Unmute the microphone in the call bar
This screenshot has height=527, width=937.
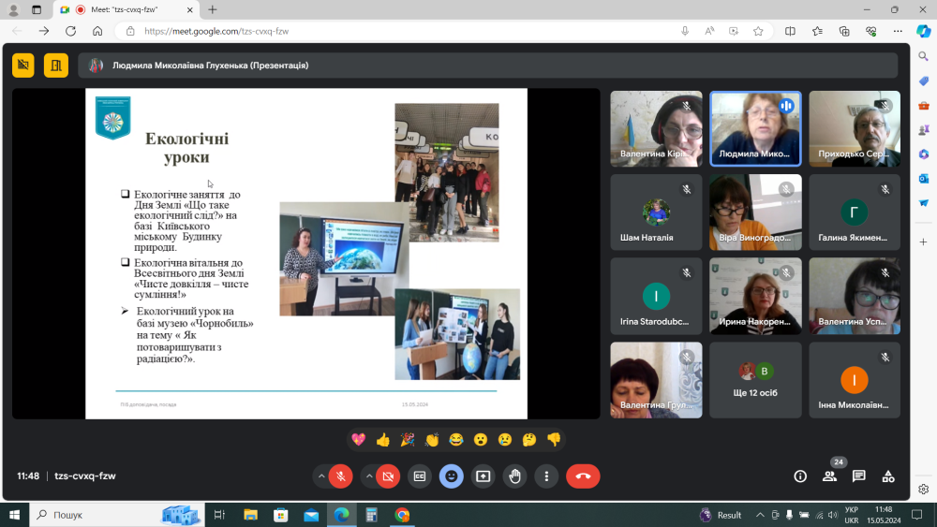pyautogui.click(x=340, y=476)
